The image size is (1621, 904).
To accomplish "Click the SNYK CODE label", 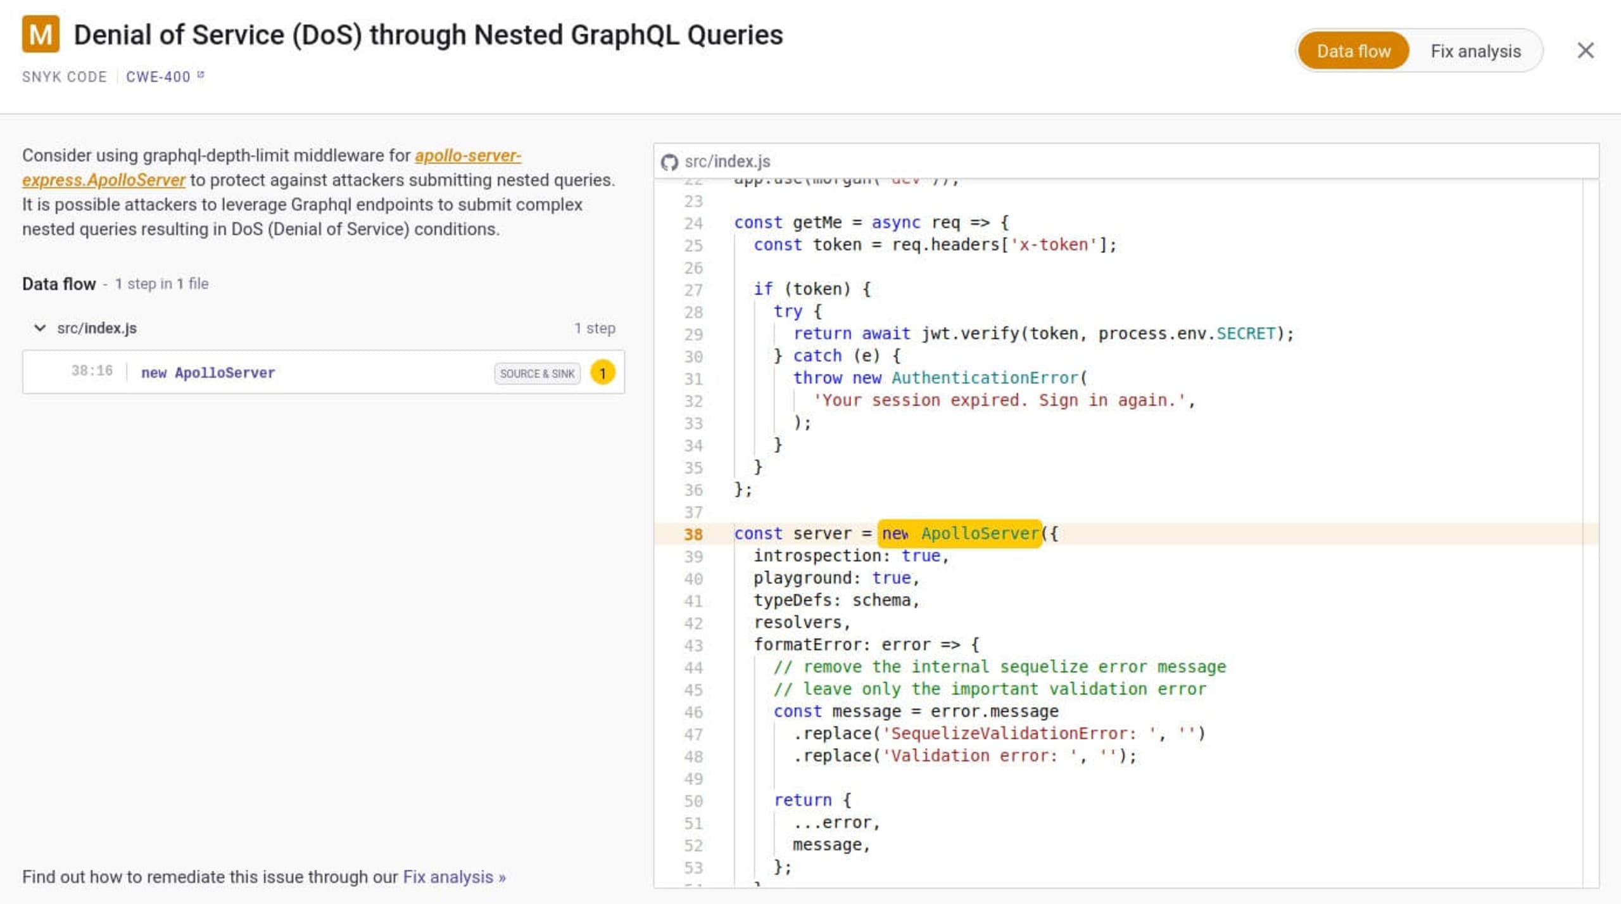I will (65, 77).
